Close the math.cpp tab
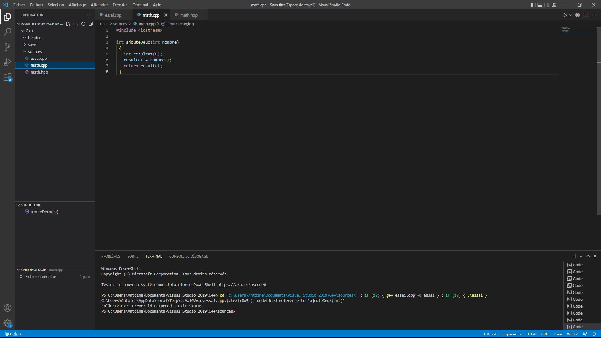Viewport: 601px width, 338px height. coord(166,15)
